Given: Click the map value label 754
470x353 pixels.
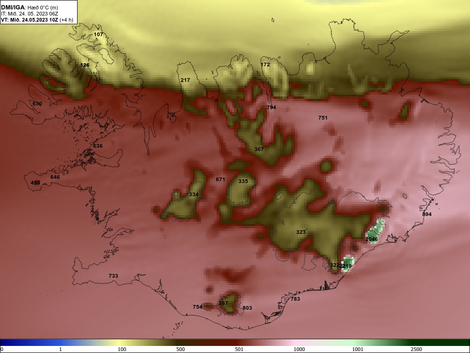Looking at the screenshot, I should coord(197,307).
